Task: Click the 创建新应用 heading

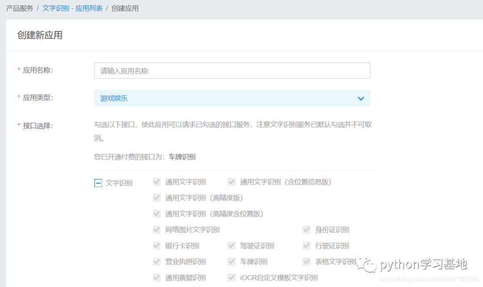Action: pyautogui.click(x=40, y=35)
